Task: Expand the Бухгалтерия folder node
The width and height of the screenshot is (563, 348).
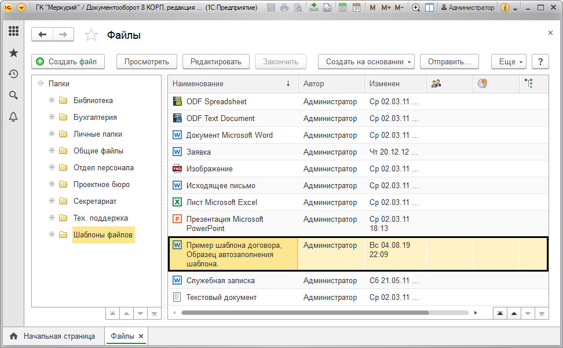Action: pyautogui.click(x=52, y=117)
